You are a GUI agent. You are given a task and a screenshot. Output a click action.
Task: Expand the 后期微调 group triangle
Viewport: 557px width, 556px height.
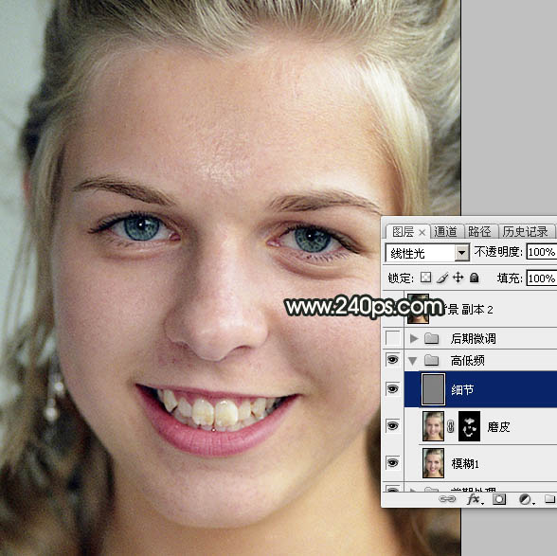click(x=413, y=338)
